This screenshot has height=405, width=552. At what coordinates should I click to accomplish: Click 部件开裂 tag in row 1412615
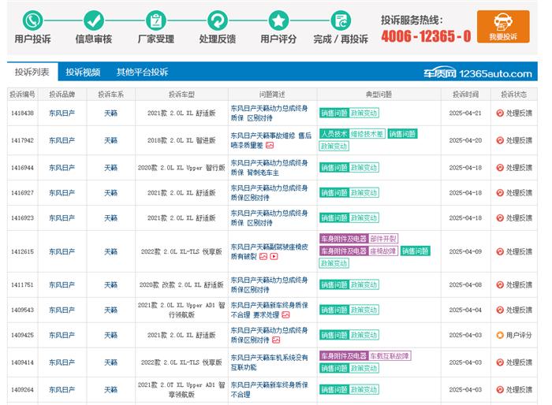point(383,239)
